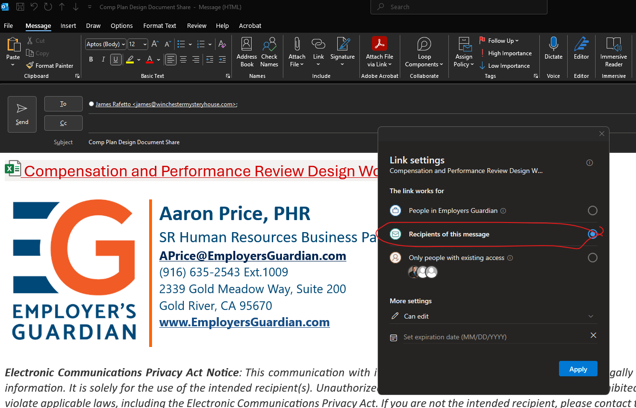Toggle italic formatting
The image size is (636, 408).
pos(103,60)
